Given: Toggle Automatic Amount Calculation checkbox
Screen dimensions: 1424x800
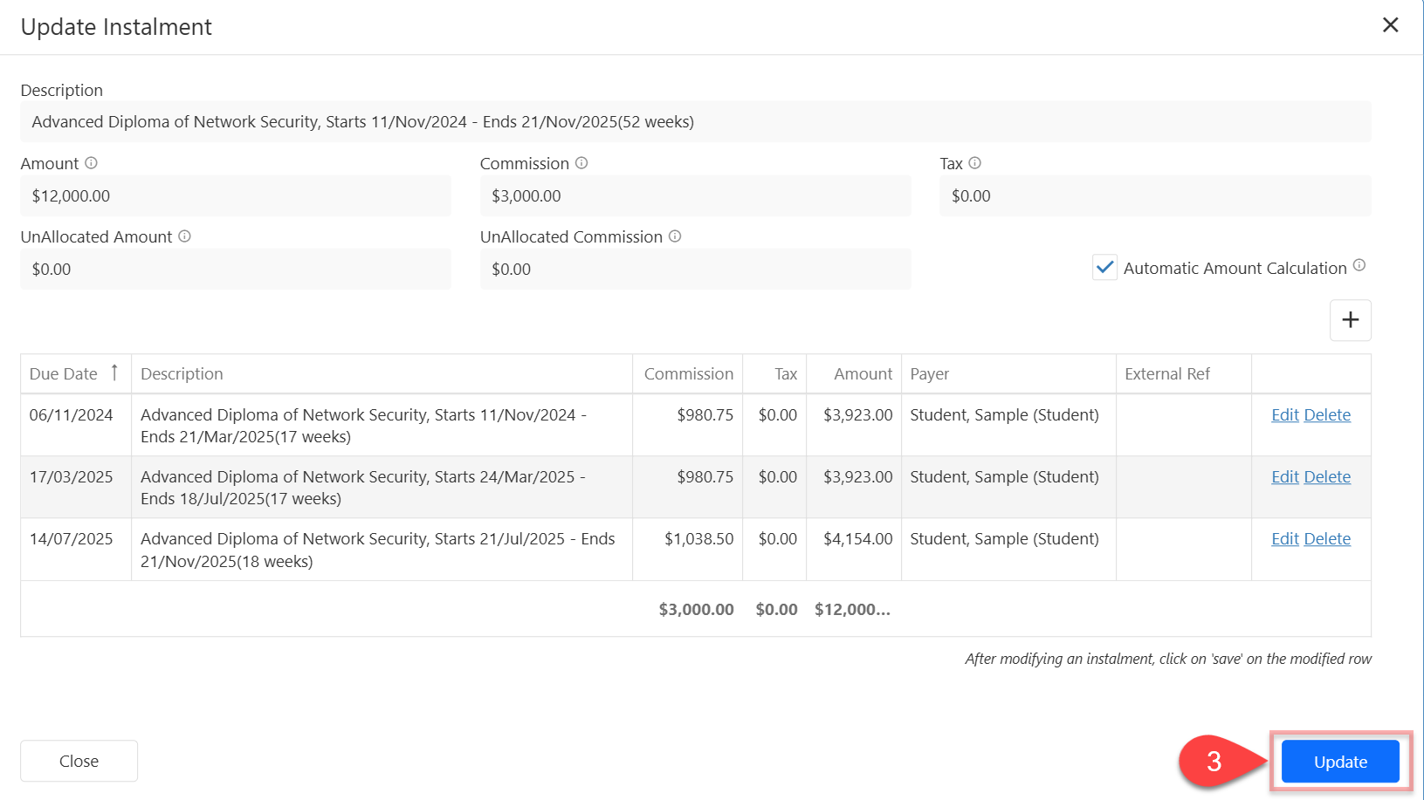Looking at the screenshot, I should pos(1104,268).
